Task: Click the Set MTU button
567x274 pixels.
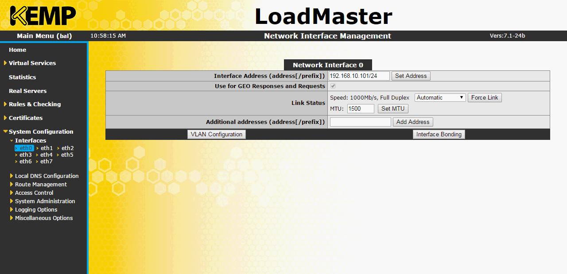Action: pyautogui.click(x=393, y=108)
